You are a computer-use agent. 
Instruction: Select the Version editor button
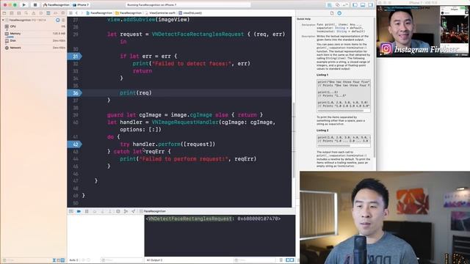(x=345, y=5)
